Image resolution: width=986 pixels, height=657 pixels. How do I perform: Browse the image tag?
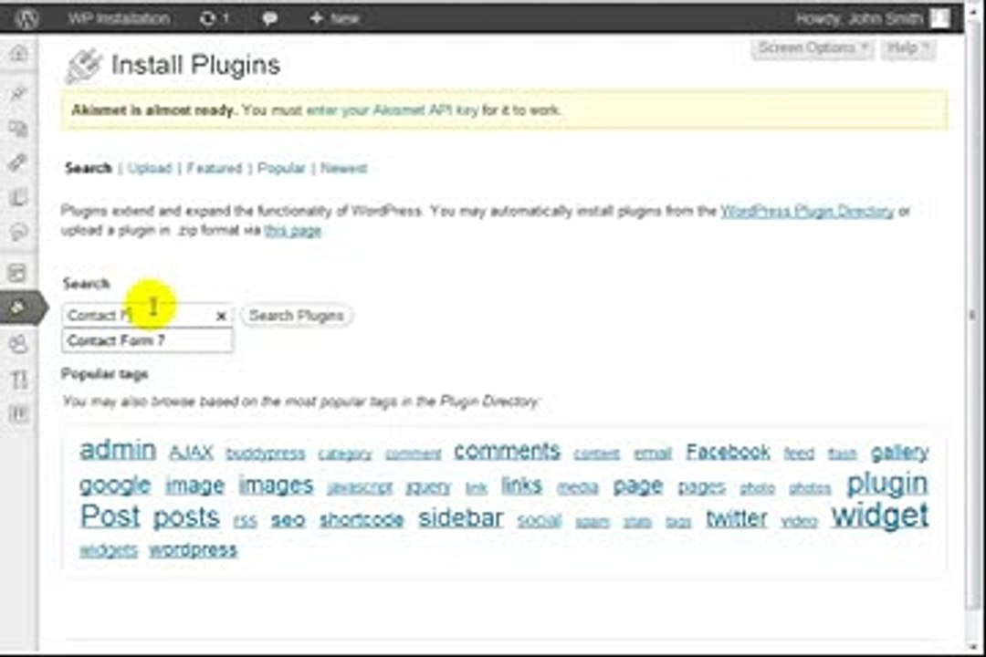click(x=195, y=485)
